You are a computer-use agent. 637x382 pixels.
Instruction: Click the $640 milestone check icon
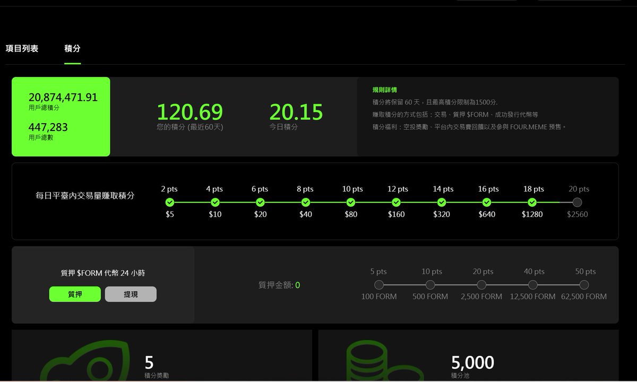coord(487,202)
